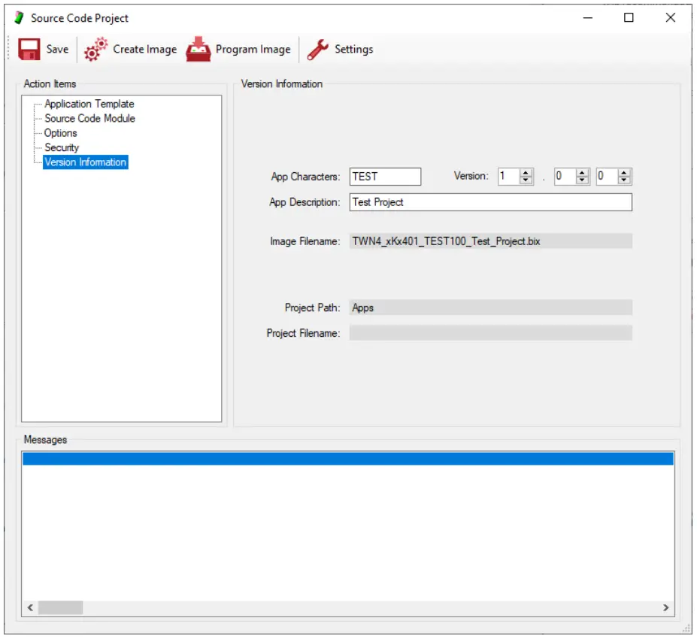Click the Messages horizontal scrollbar thumb
The width and height of the screenshot is (697, 642).
[60, 607]
